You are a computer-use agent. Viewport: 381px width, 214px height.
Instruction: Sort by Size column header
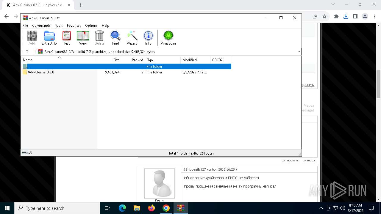coord(109,60)
